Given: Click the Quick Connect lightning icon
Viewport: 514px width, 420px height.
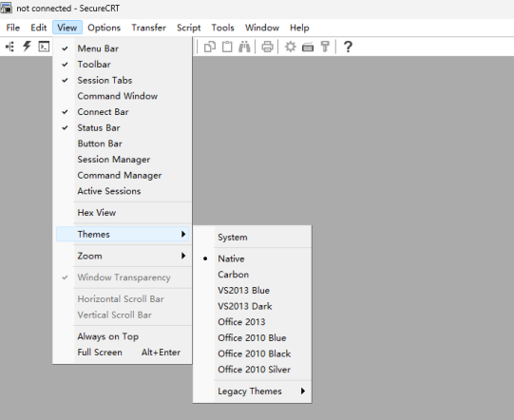Looking at the screenshot, I should (x=27, y=47).
